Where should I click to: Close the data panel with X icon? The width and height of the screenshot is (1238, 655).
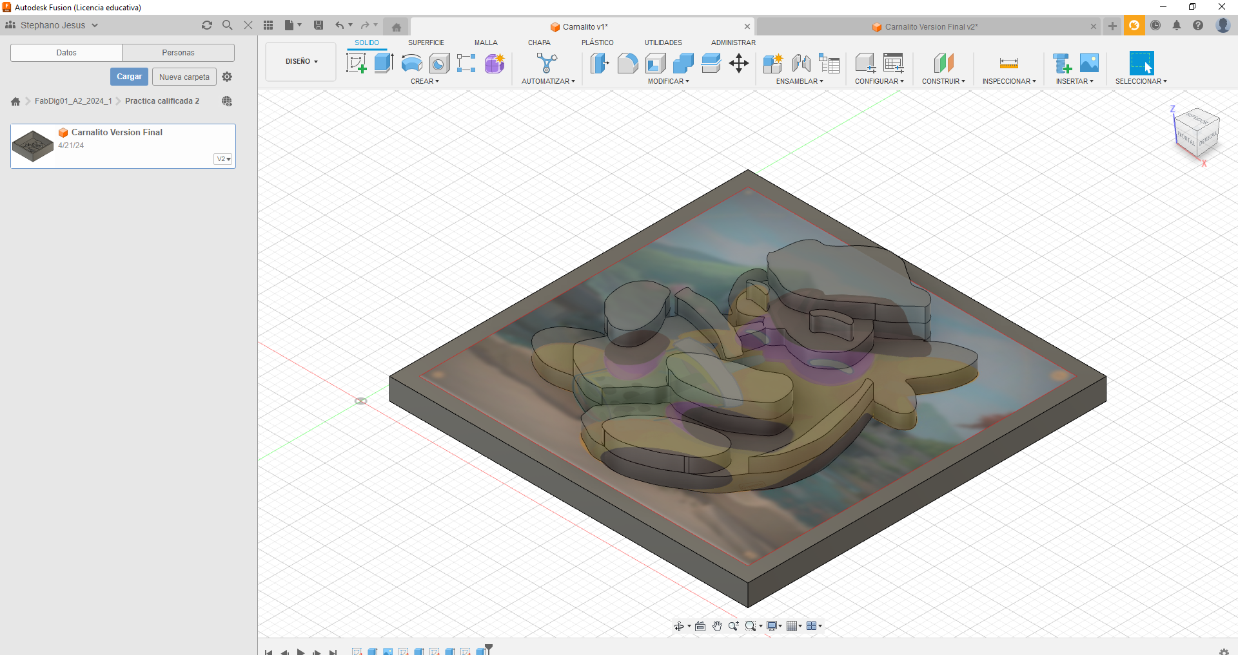pos(248,25)
